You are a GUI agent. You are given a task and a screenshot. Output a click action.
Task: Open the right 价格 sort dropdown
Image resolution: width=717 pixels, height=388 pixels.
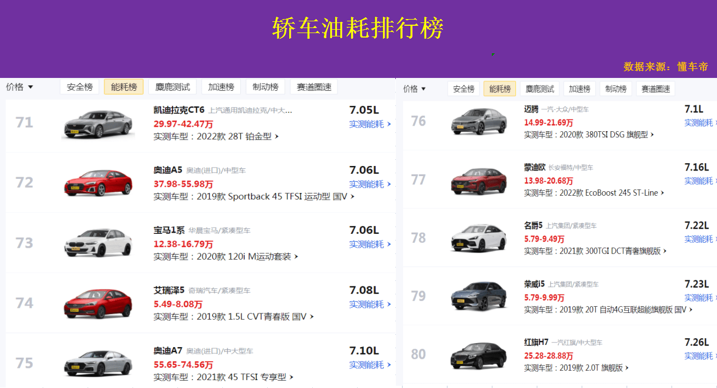tap(414, 89)
